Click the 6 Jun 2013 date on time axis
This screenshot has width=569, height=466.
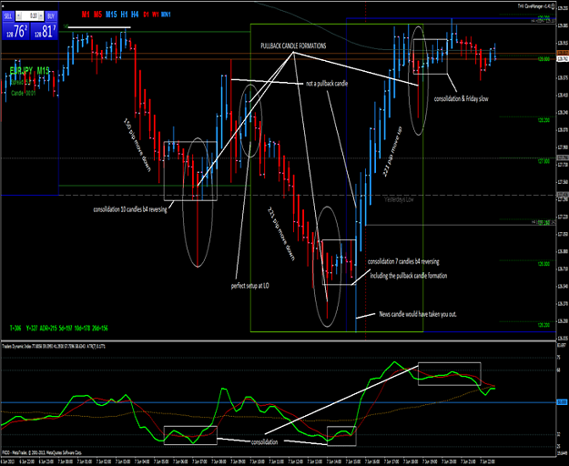6,462
